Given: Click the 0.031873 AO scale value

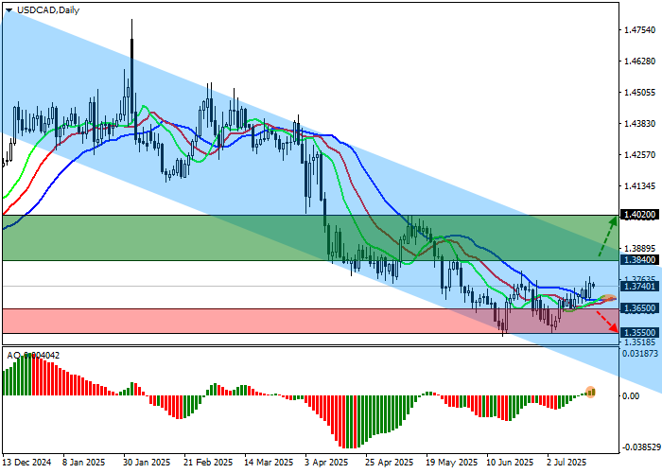Looking at the screenshot, I should click(640, 353).
